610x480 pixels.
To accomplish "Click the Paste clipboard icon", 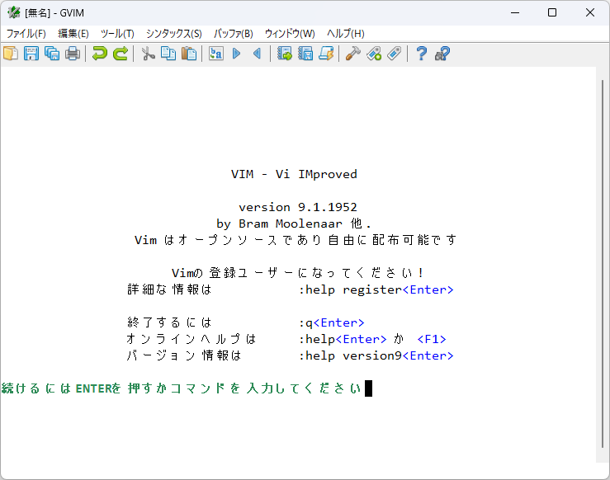I will [x=189, y=54].
